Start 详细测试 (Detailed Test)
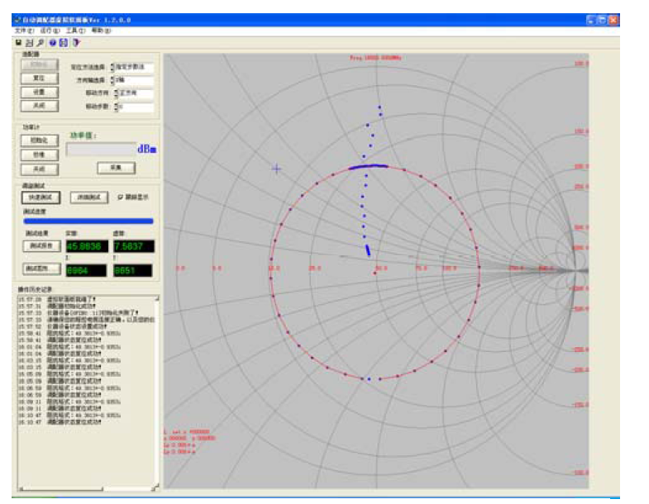Image resolution: width=649 pixels, height=504 pixels. click(x=89, y=197)
